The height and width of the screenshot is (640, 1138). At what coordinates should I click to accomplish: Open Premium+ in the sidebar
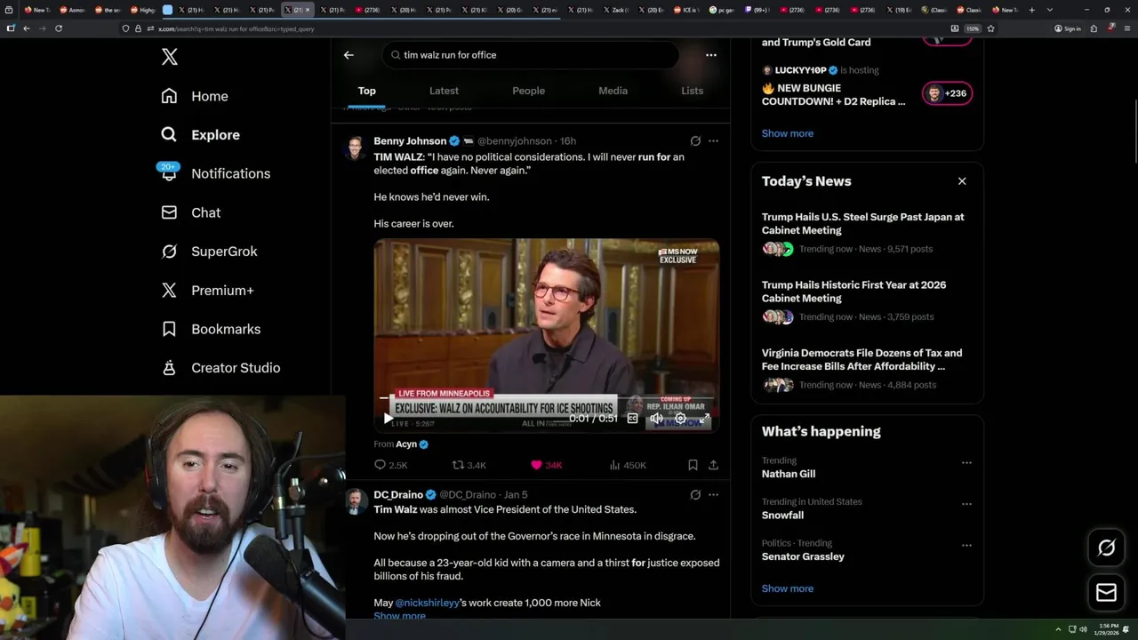click(207, 290)
